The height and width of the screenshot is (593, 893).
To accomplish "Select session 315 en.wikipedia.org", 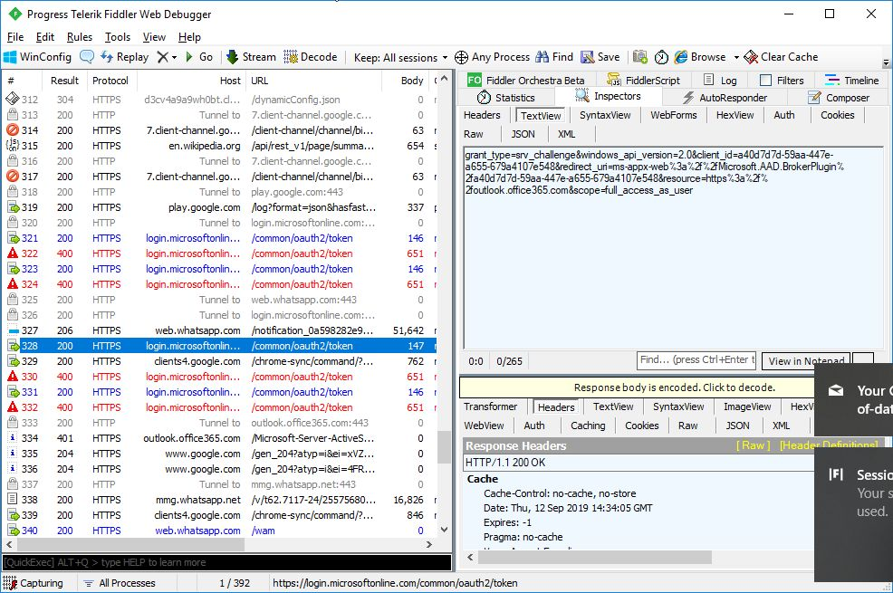I will [219, 146].
